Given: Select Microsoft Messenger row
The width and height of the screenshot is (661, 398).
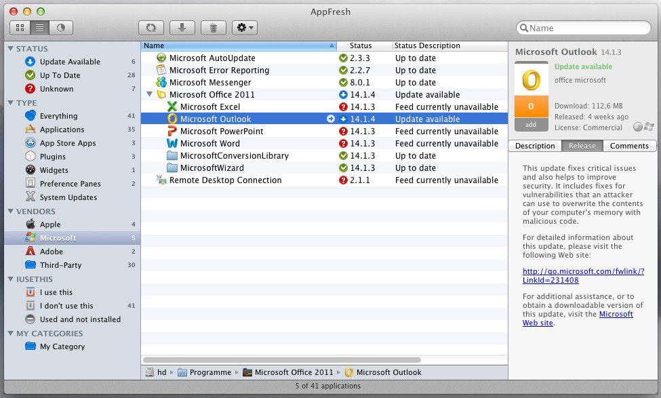Looking at the screenshot, I should (324, 82).
